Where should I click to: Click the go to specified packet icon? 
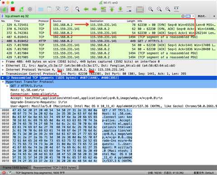coord(103,9)
